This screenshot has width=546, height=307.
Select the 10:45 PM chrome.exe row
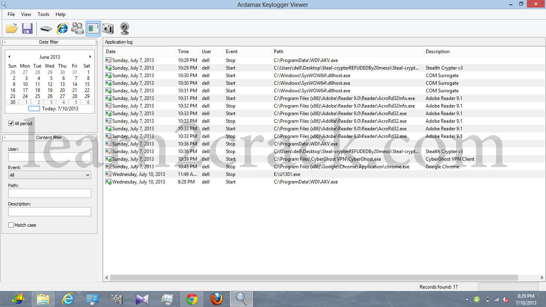(324, 167)
